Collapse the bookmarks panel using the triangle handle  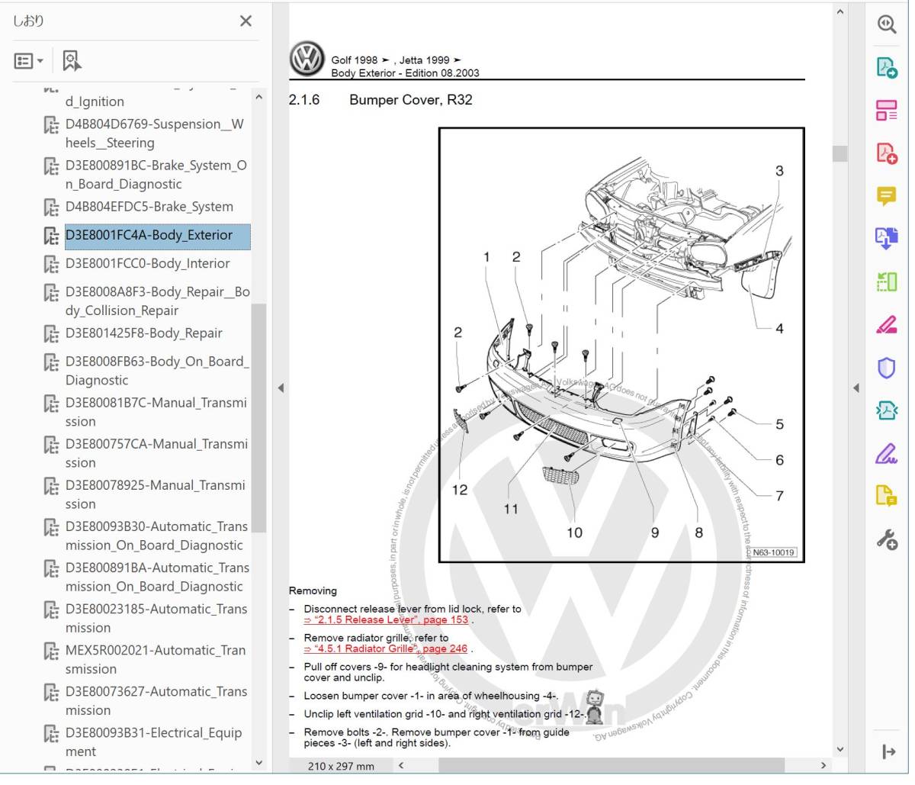[281, 388]
